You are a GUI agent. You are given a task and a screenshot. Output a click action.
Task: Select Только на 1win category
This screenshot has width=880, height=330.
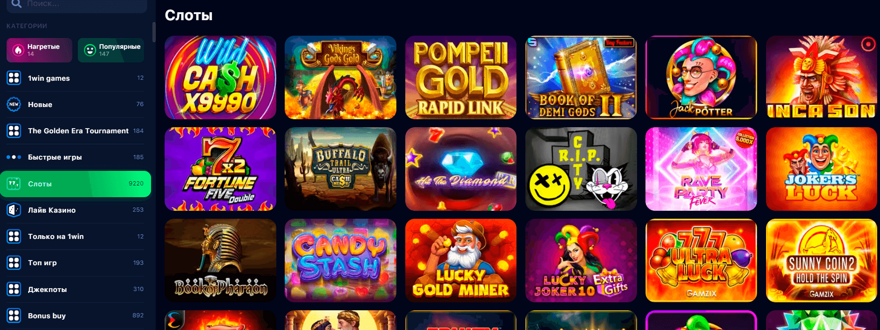click(76, 237)
